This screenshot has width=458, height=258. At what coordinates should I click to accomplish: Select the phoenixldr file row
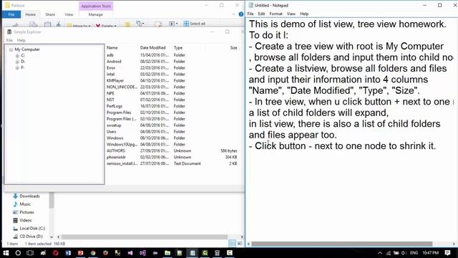click(x=172, y=158)
